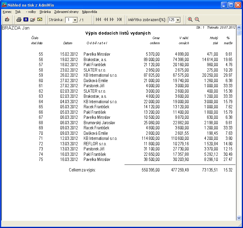Click the total cost '477 259,49'
243x228 pixels.
180,170
